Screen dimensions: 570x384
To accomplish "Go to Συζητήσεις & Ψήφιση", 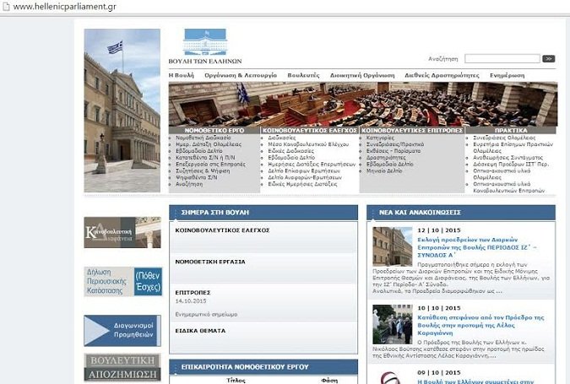I will [x=203, y=170].
